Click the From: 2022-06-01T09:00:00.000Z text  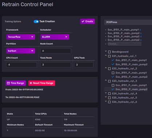click(24, 90)
